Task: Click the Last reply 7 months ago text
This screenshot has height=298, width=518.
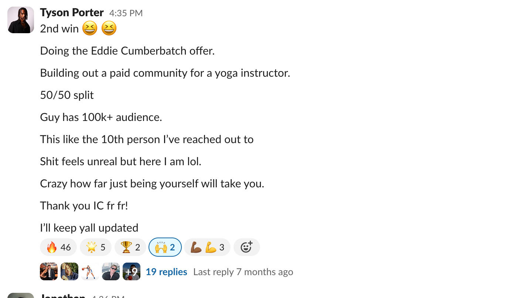Action: tap(243, 272)
